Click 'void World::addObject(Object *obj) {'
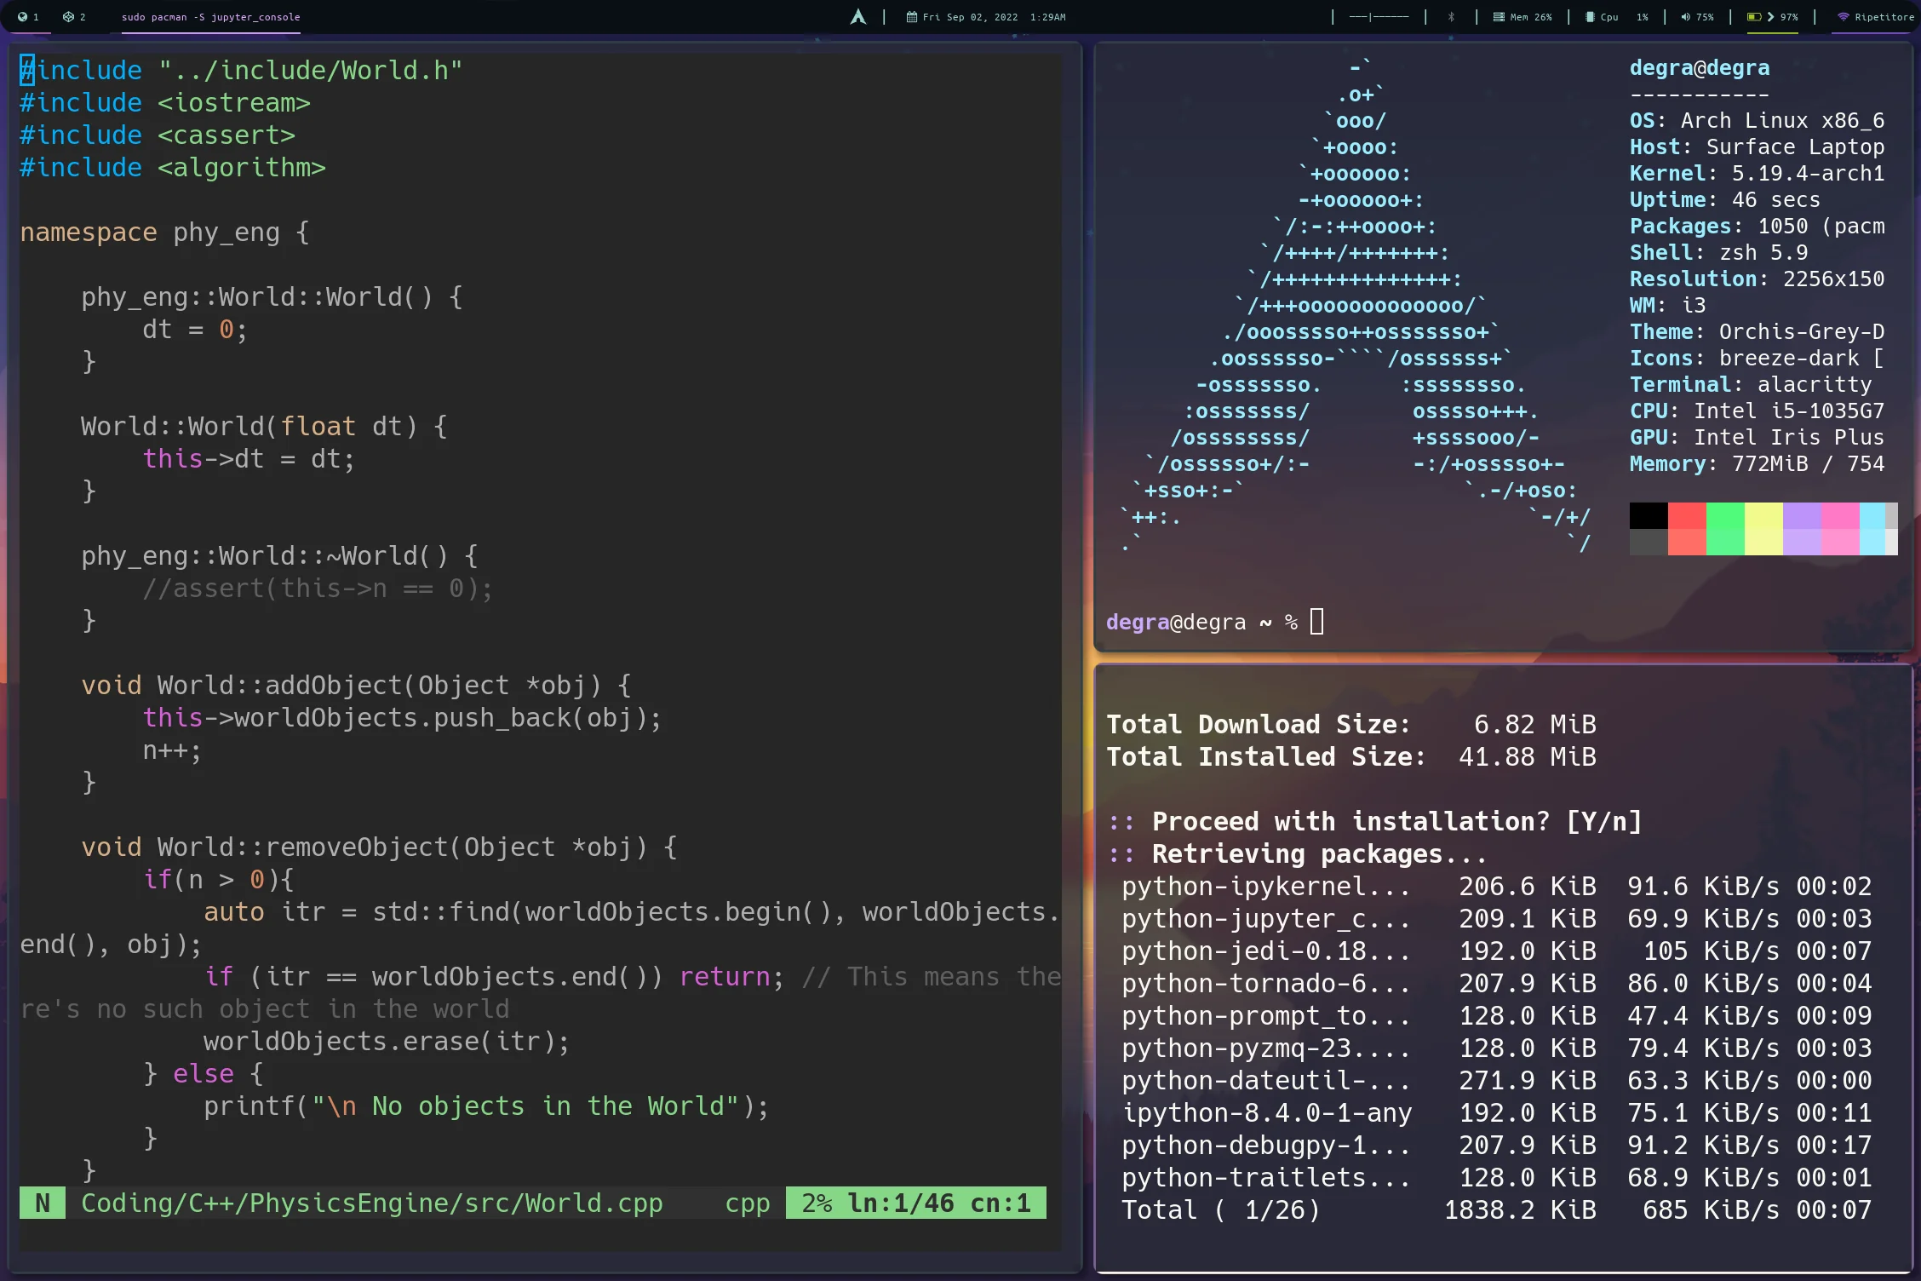 356,685
